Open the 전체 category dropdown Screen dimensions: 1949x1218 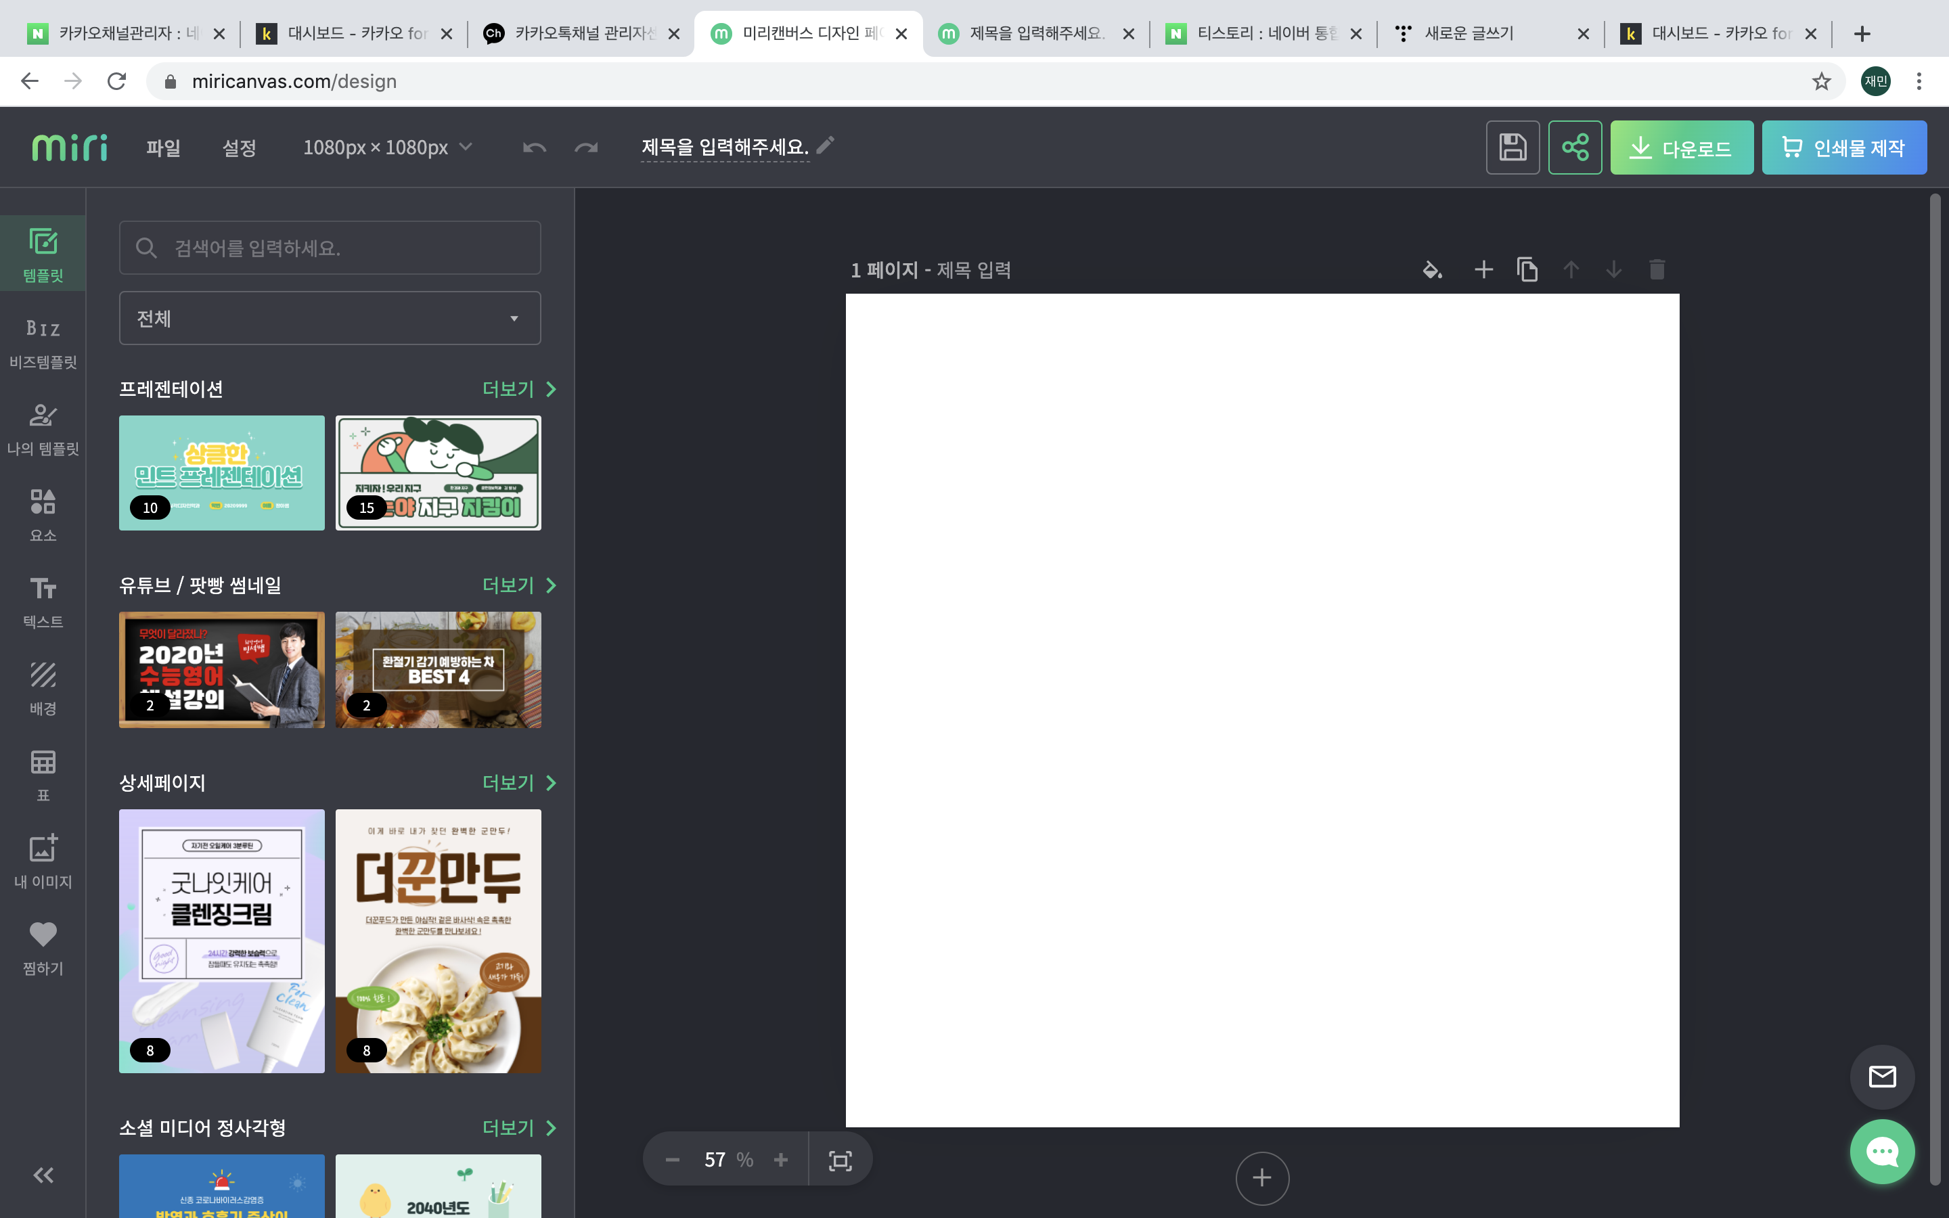[330, 318]
